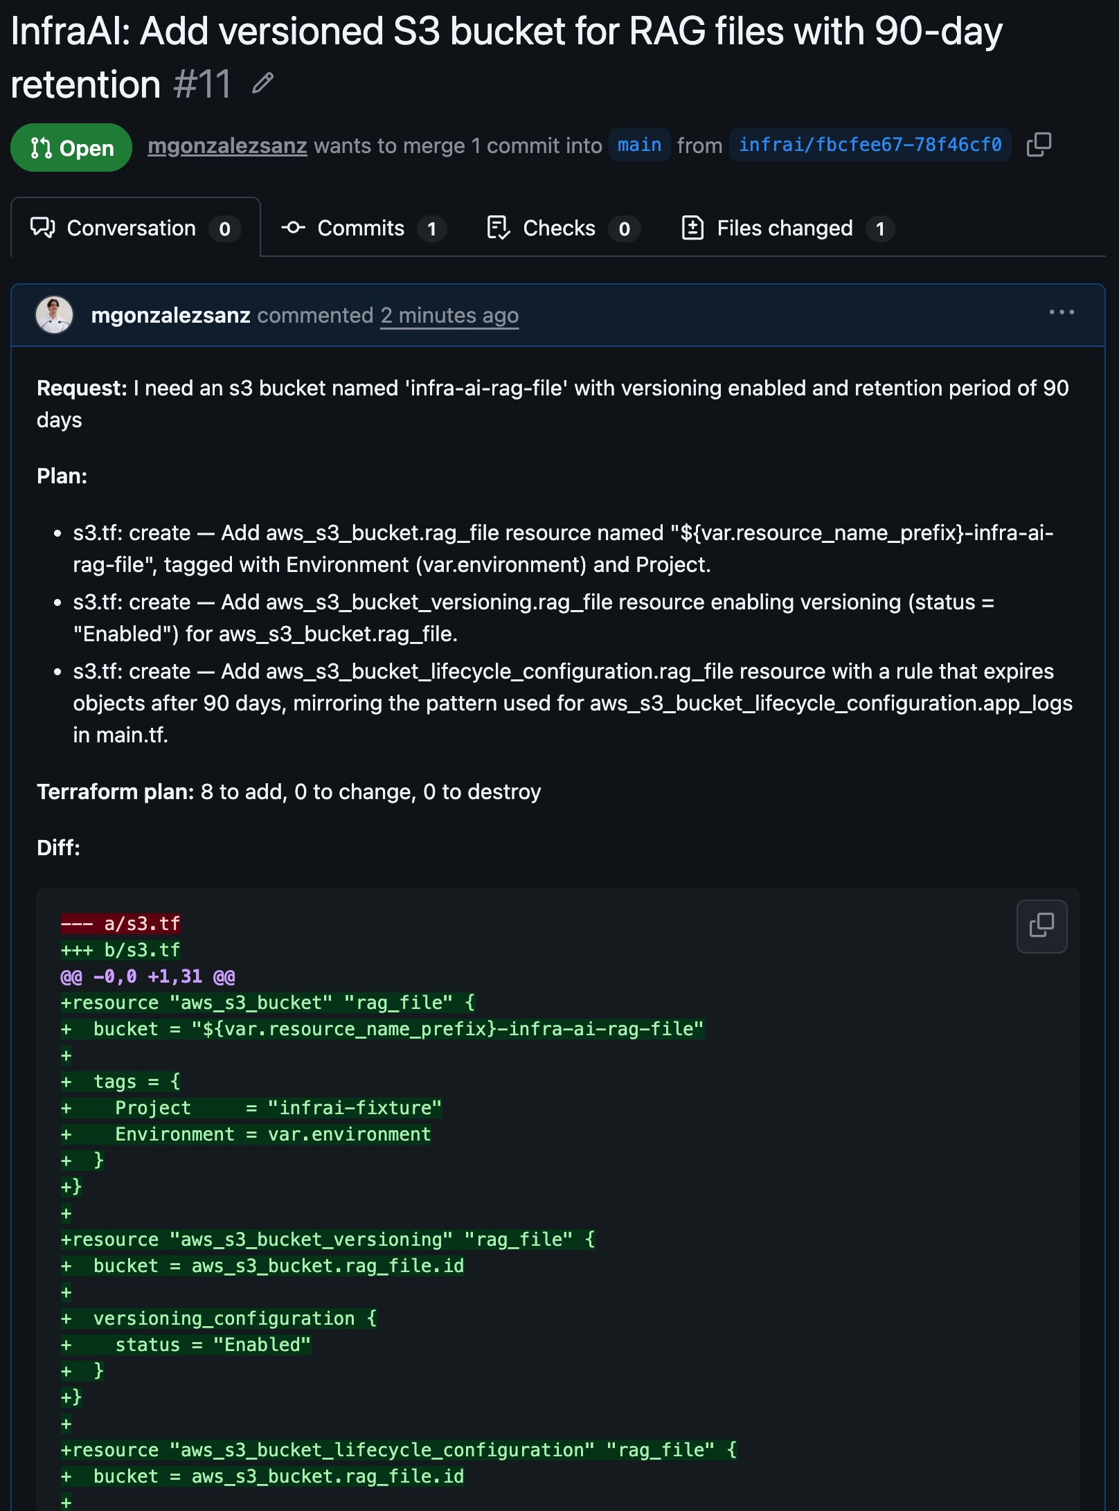
Task: Click the aws_s3_bucket_versioning resource line
Action: (x=328, y=1240)
